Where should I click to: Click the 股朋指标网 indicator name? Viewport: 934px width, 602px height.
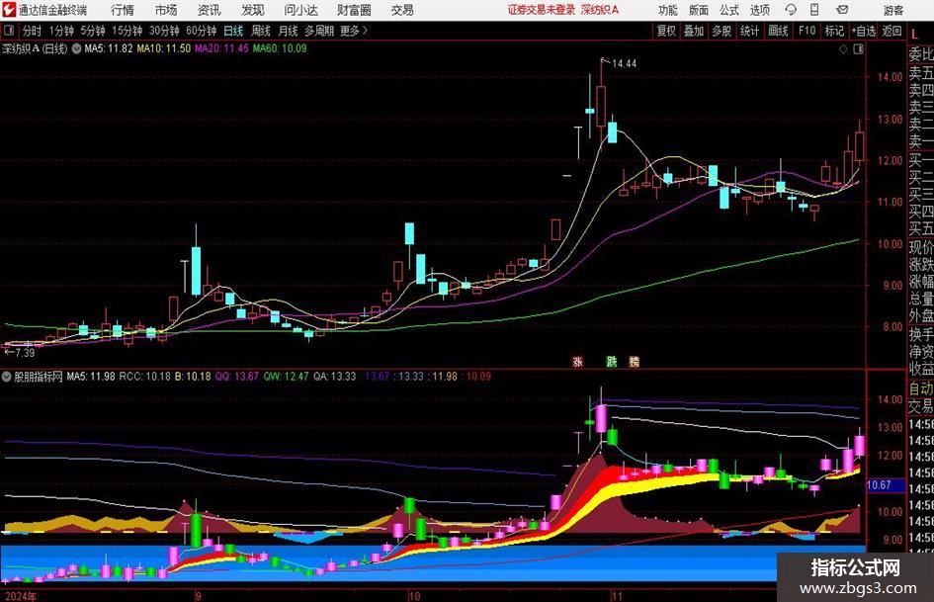click(39, 377)
